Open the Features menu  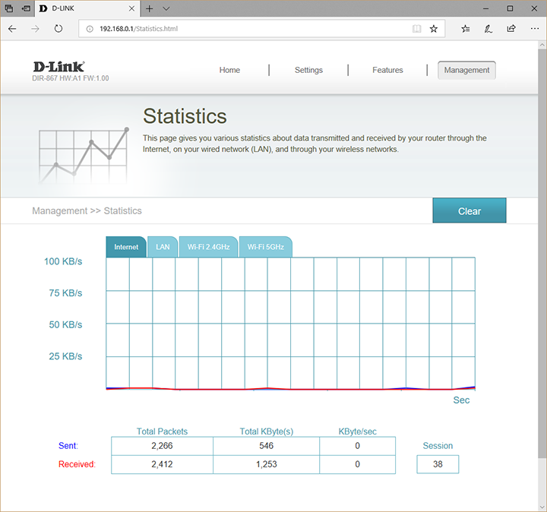tap(387, 70)
